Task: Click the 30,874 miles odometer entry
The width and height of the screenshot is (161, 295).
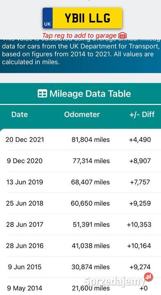Action: (91, 267)
